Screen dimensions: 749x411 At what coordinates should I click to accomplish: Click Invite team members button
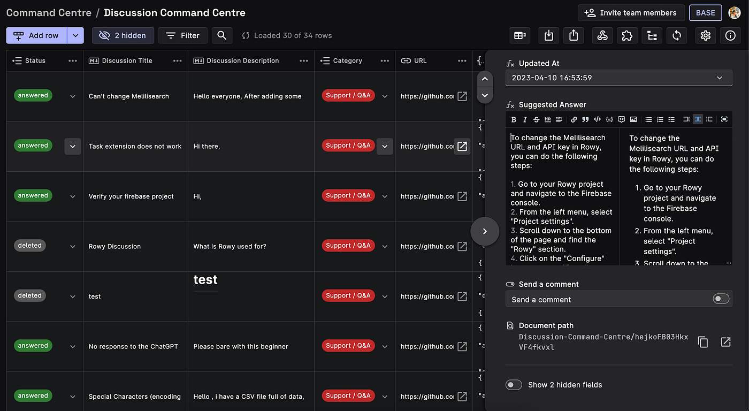pyautogui.click(x=631, y=13)
